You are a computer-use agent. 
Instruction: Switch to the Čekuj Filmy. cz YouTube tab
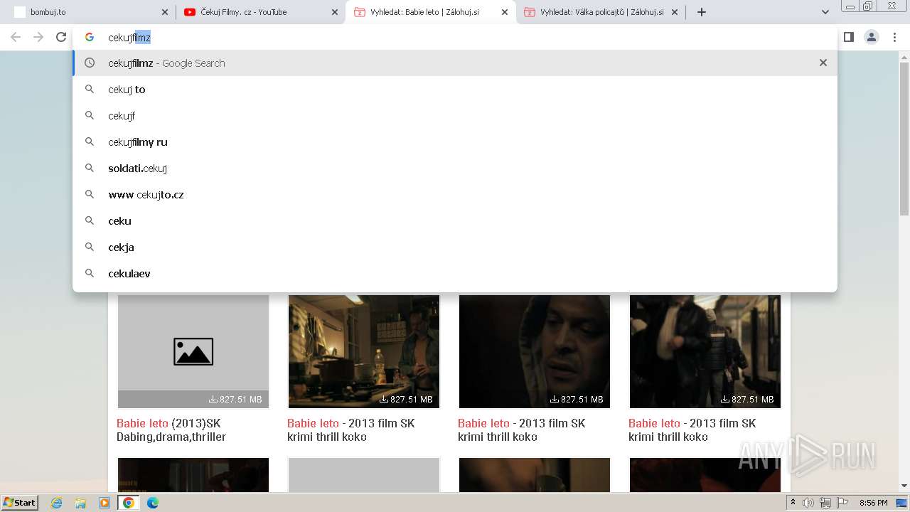pos(260,12)
